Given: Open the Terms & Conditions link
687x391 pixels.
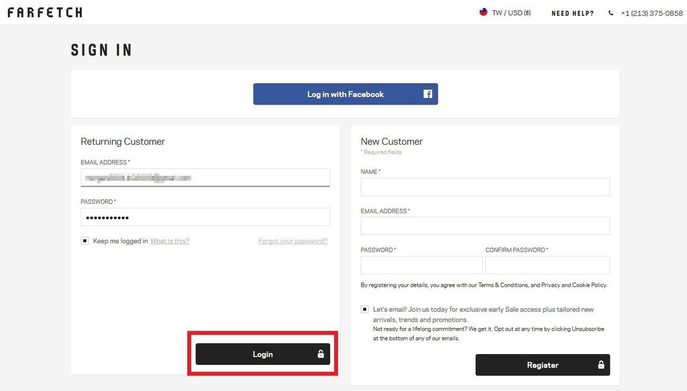Looking at the screenshot, I should pyautogui.click(x=503, y=285).
